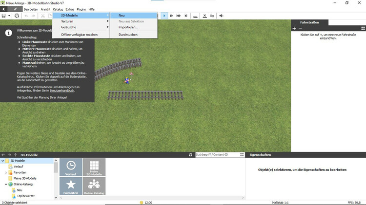The width and height of the screenshot is (366, 205).
Task: Open the Katalog menu
Action: point(58,9)
